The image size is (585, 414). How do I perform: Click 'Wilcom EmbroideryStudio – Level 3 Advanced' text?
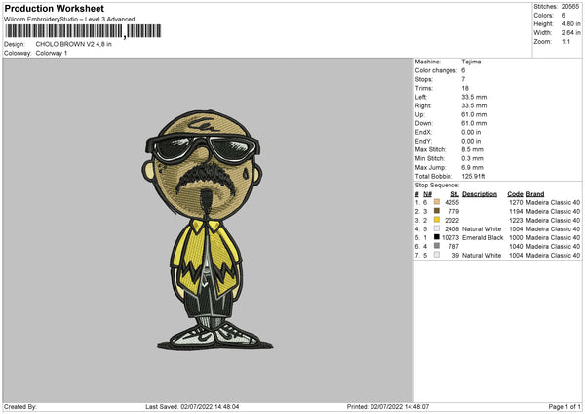coord(69,20)
